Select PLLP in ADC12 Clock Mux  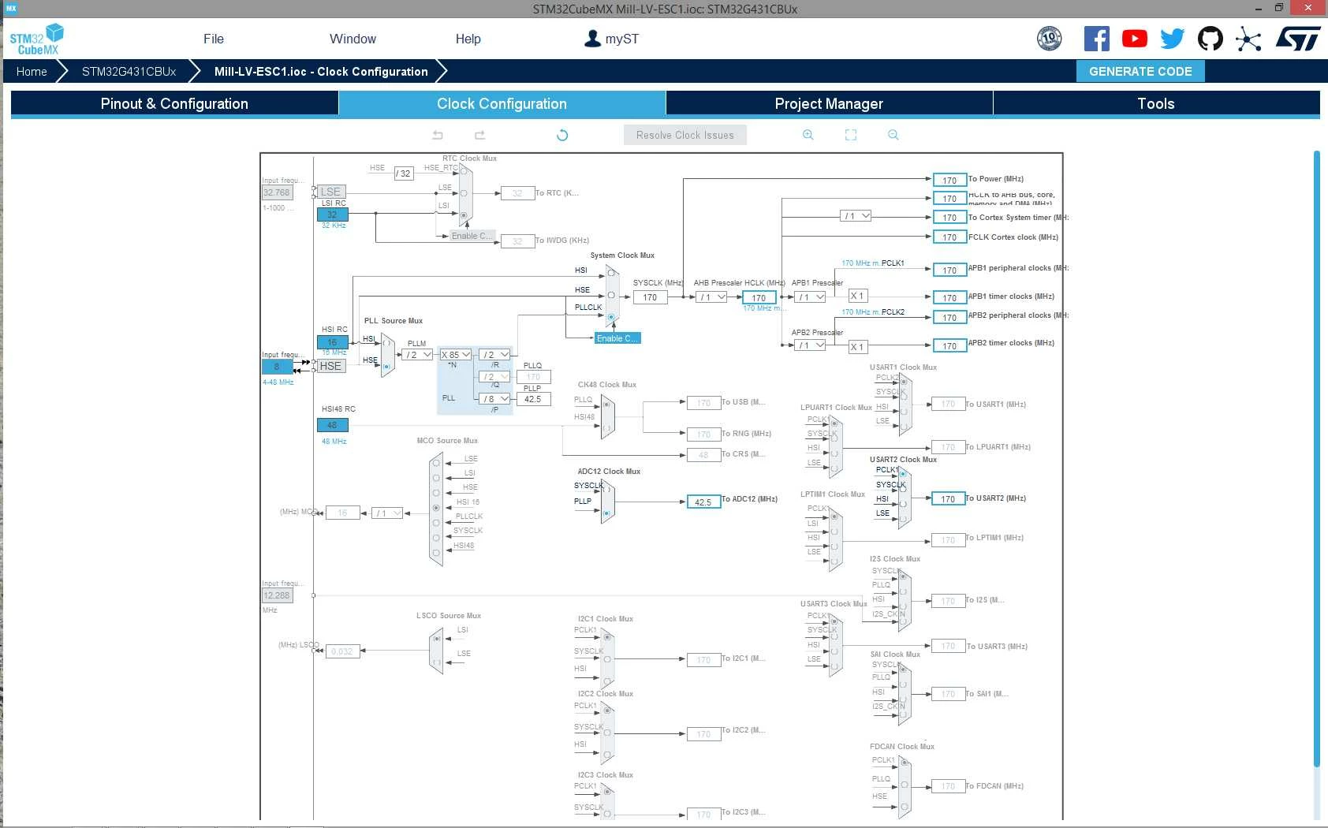click(x=606, y=513)
